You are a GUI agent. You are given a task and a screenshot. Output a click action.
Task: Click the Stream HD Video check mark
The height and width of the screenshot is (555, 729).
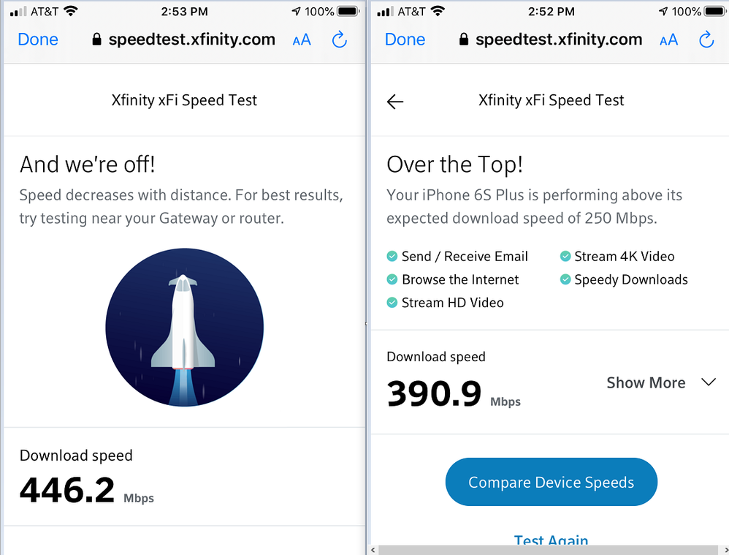point(392,303)
